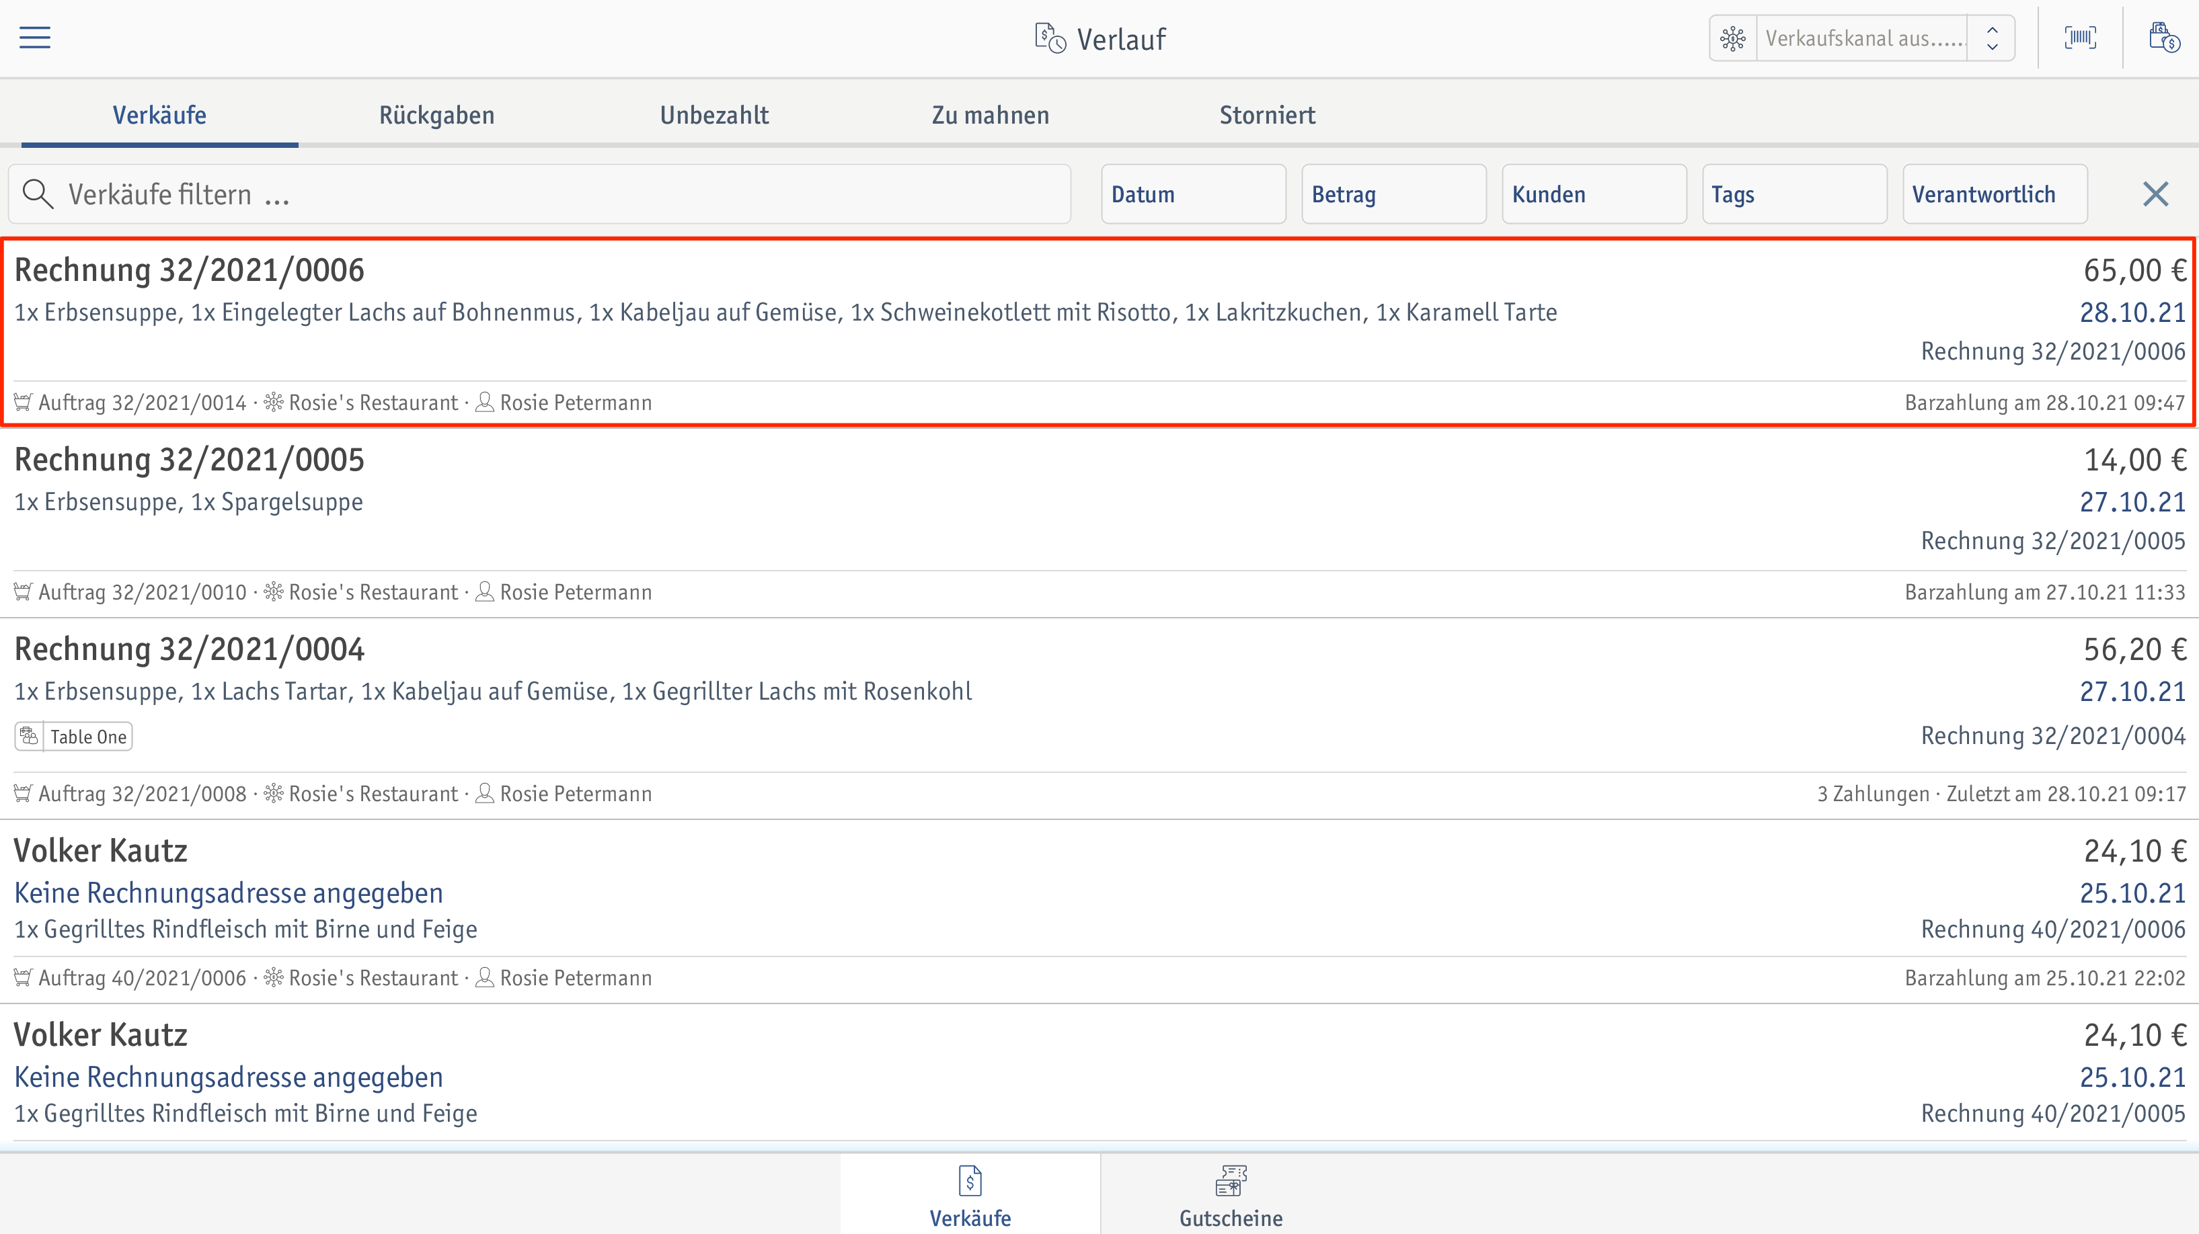This screenshot has height=1234, width=2199.
Task: Click the Rechnung 40/2021/0006 label
Action: click(2053, 930)
